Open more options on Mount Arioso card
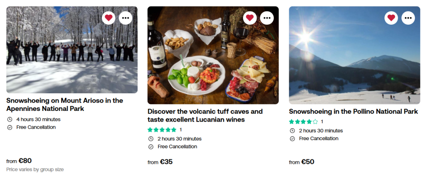422x175 pixels. [126, 18]
